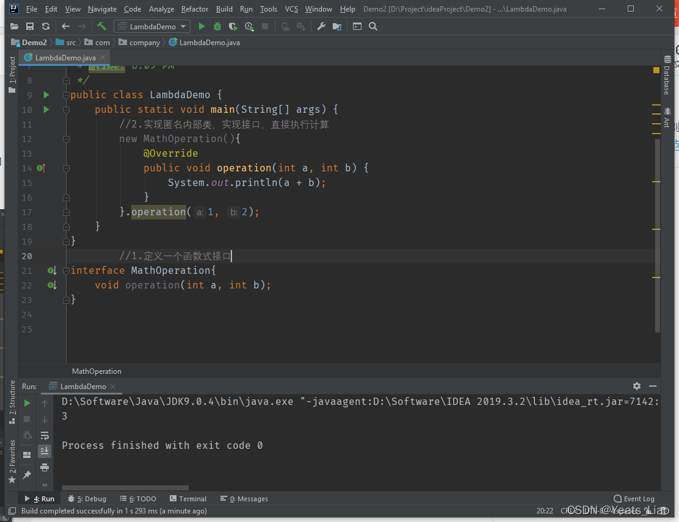Click Restore Layout icon in Run panel
Screen dimensions: 679x522
(27, 454)
